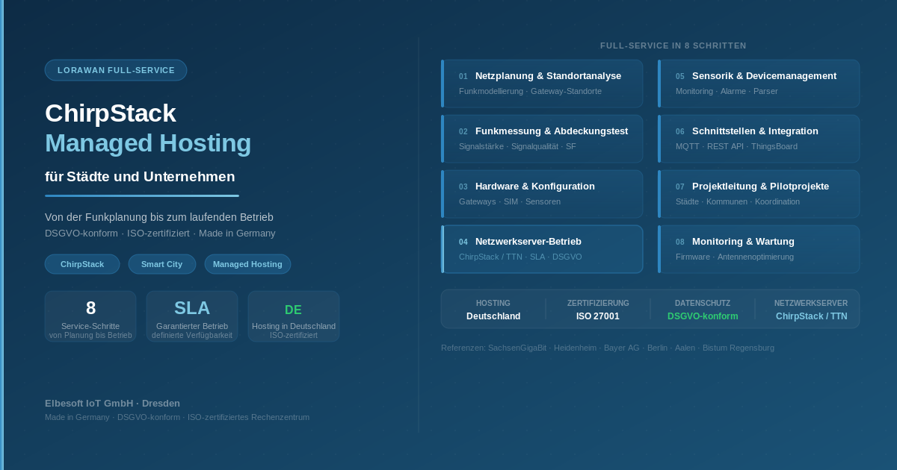897x470 pixels.
Task: Open step 02 Funkmessung & Abdeckungstest card
Action: [542, 139]
